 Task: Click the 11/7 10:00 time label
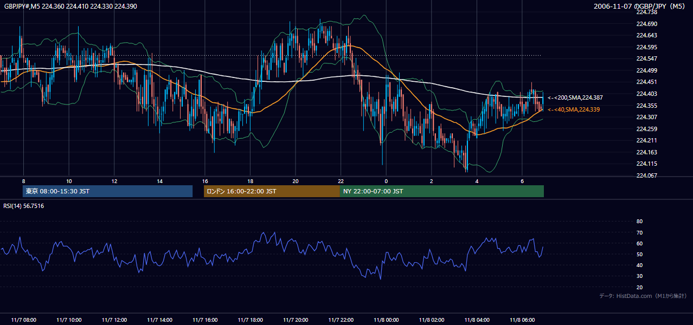[x=69, y=320]
